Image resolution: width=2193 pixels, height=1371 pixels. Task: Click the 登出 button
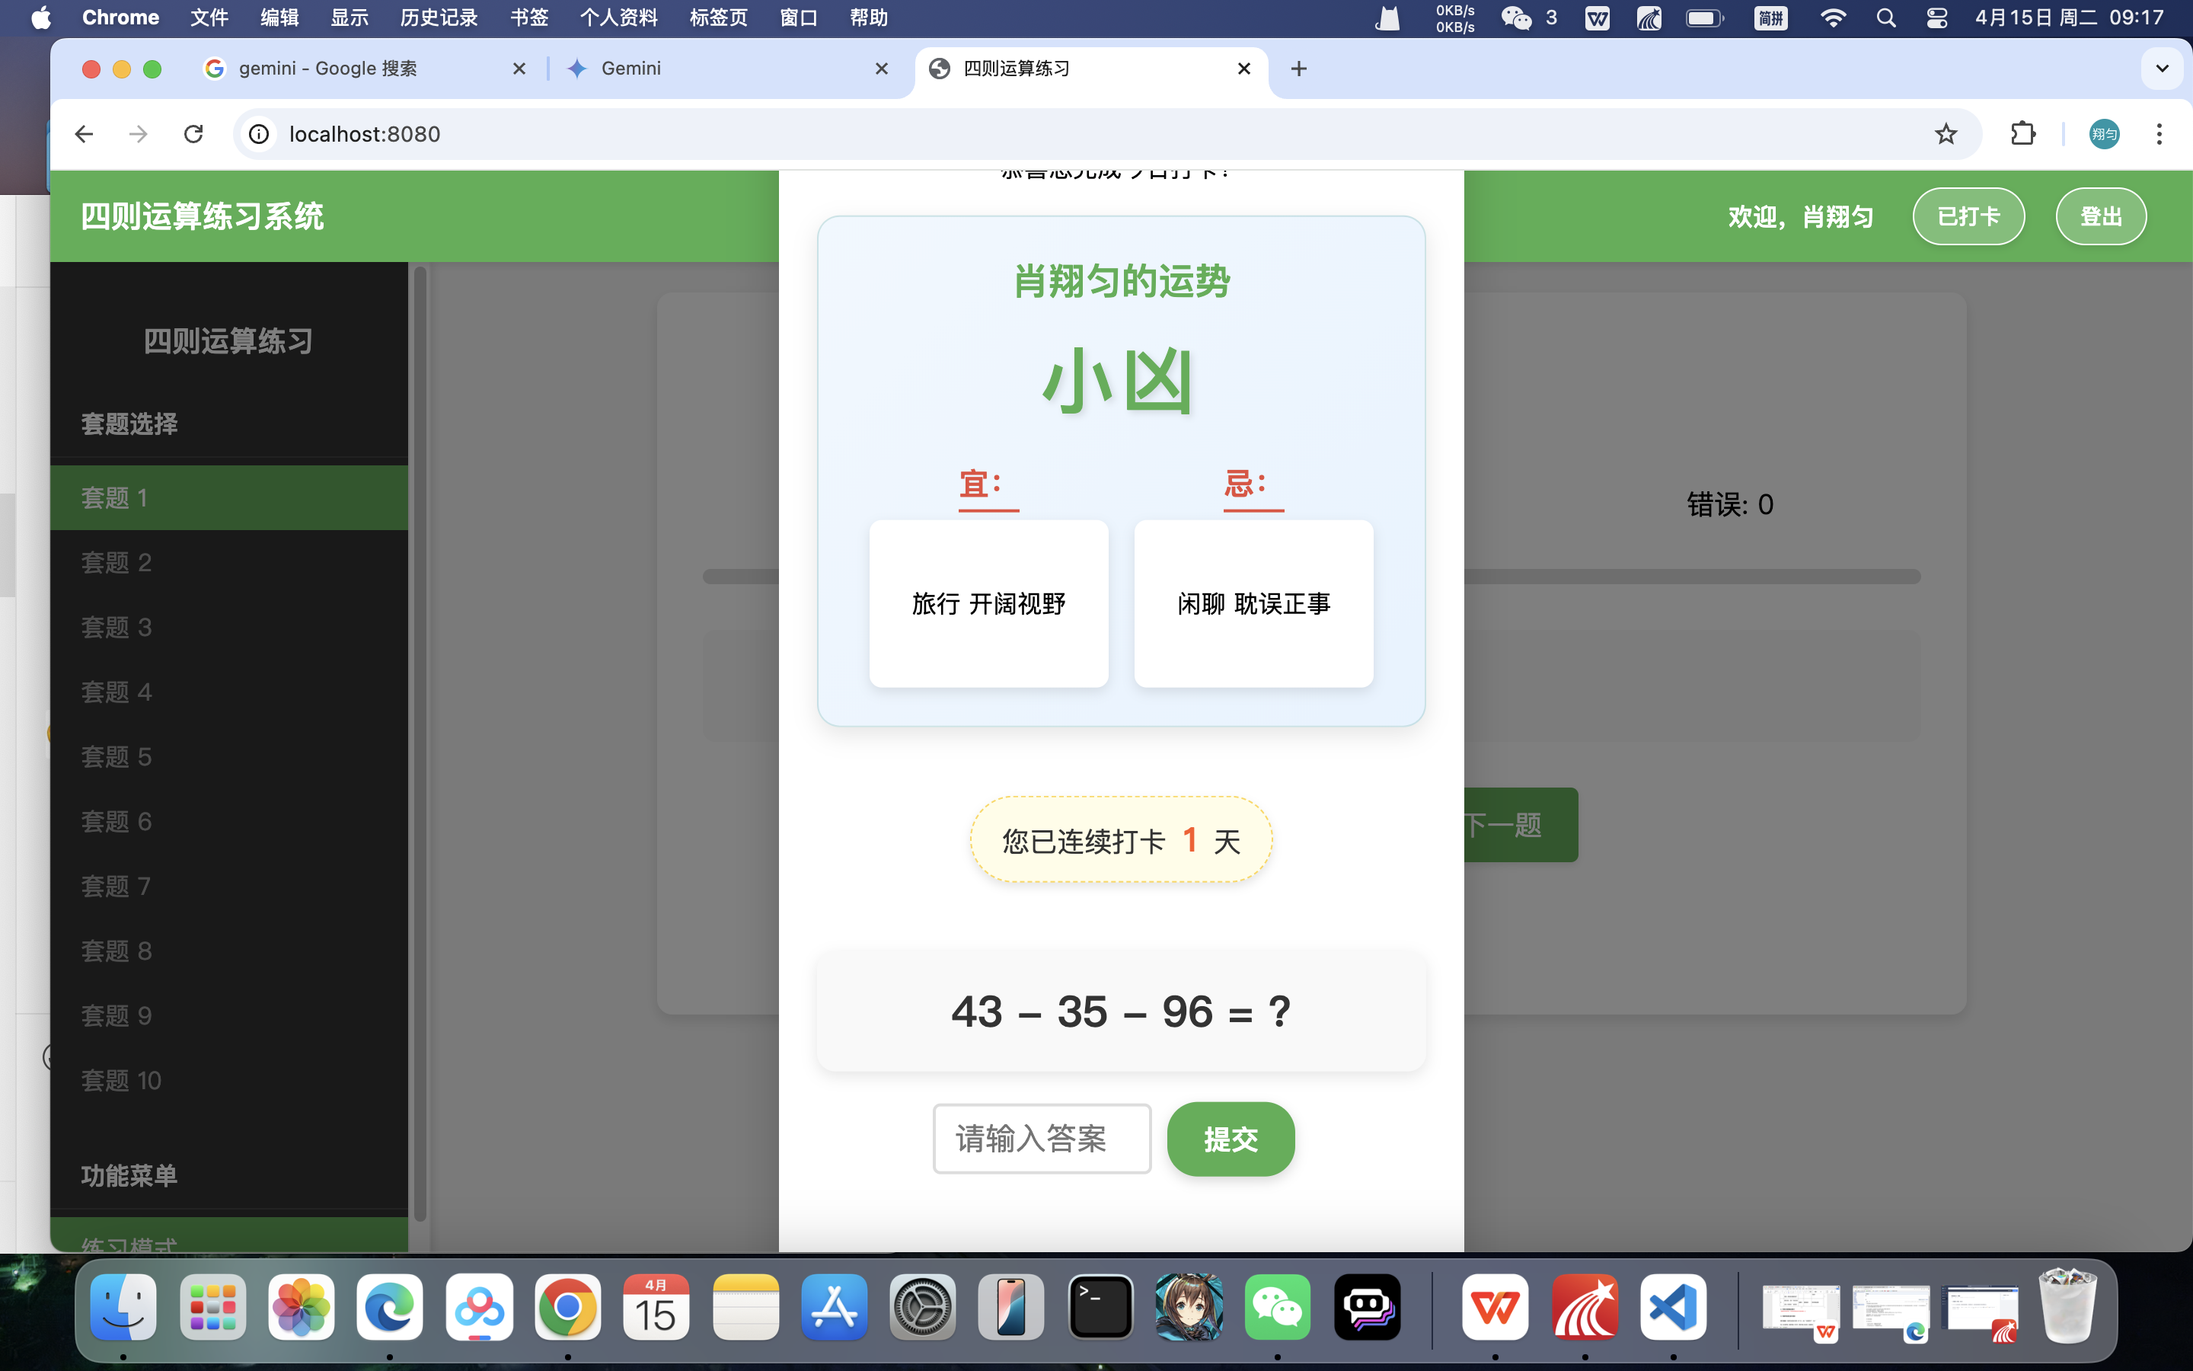2101,217
